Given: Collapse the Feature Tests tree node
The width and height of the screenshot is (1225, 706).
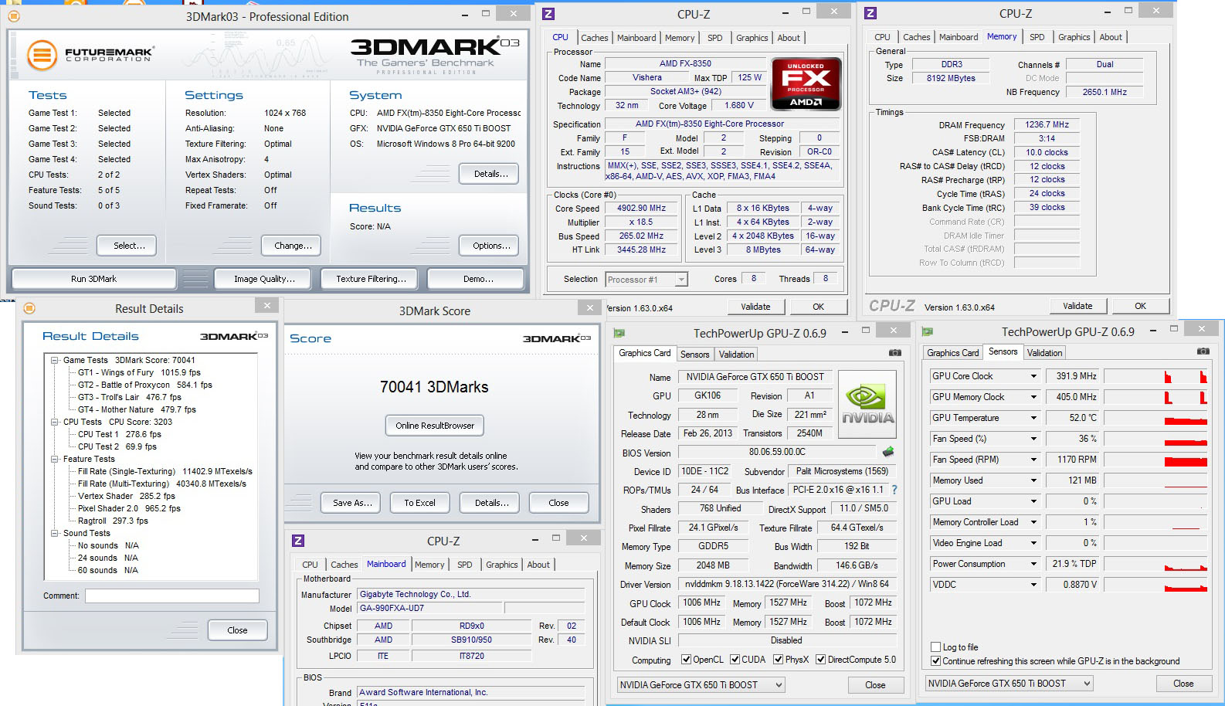Looking at the screenshot, I should pos(55,459).
